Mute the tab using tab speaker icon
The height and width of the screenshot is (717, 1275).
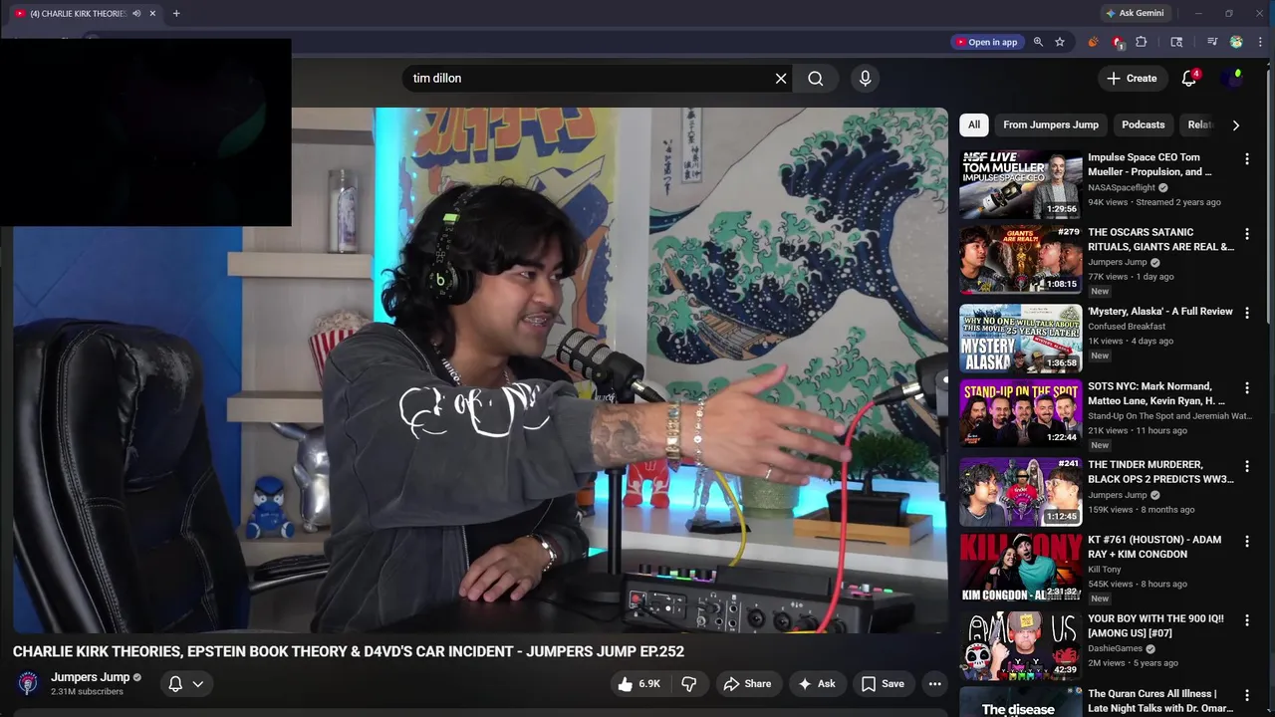(136, 13)
